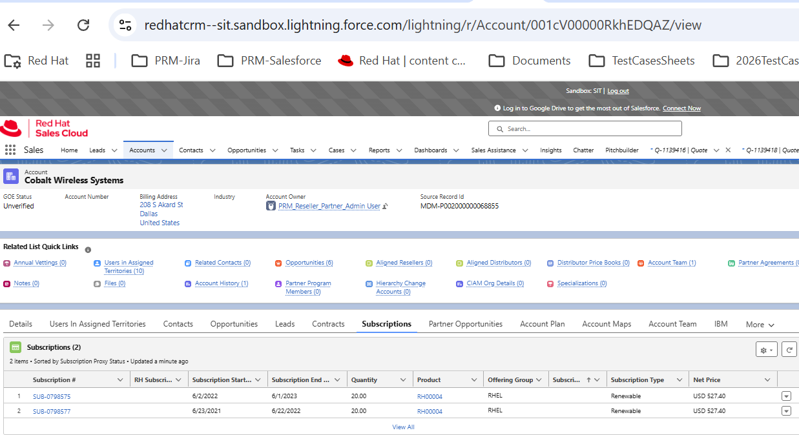The width and height of the screenshot is (799, 435).
Task: Open the TestCasesSheets bookmarks folder
Action: click(x=641, y=61)
